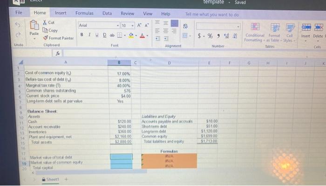Image resolution: width=326 pixels, height=186 pixels.
Task: Open the Help tab
Action: [x=166, y=14]
